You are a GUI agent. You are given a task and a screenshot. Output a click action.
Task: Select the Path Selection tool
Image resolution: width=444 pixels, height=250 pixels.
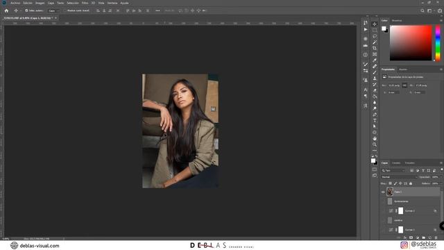tap(375, 126)
